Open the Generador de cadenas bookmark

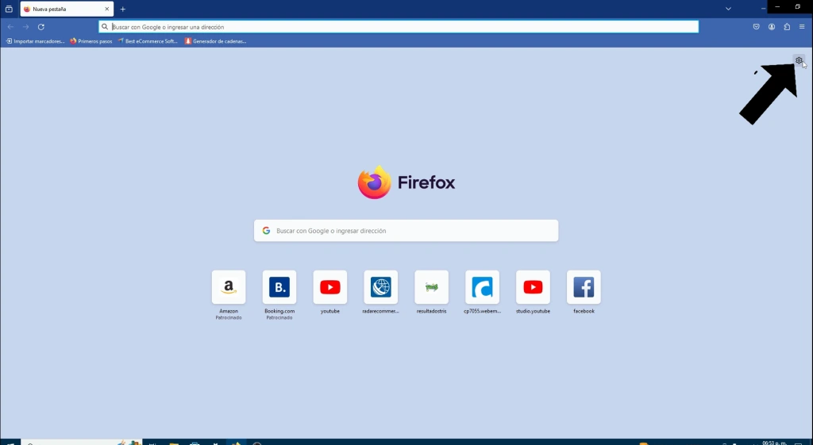215,41
